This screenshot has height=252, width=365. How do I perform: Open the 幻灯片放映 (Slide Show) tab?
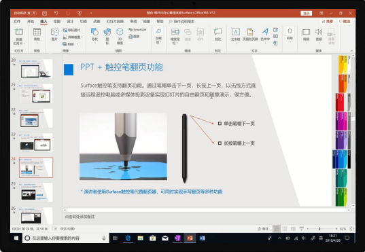point(115,22)
